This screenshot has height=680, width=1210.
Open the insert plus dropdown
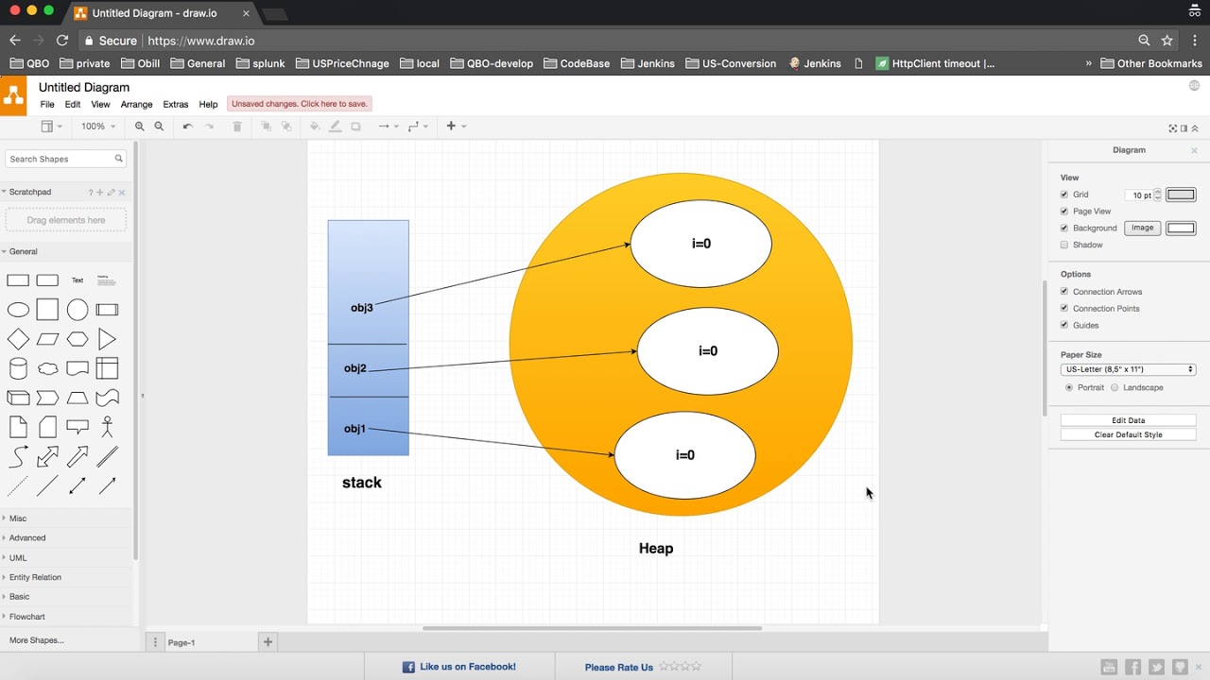[x=456, y=127]
